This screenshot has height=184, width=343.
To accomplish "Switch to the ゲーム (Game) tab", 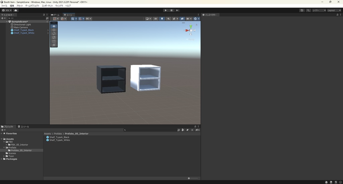I will tap(55, 15).
